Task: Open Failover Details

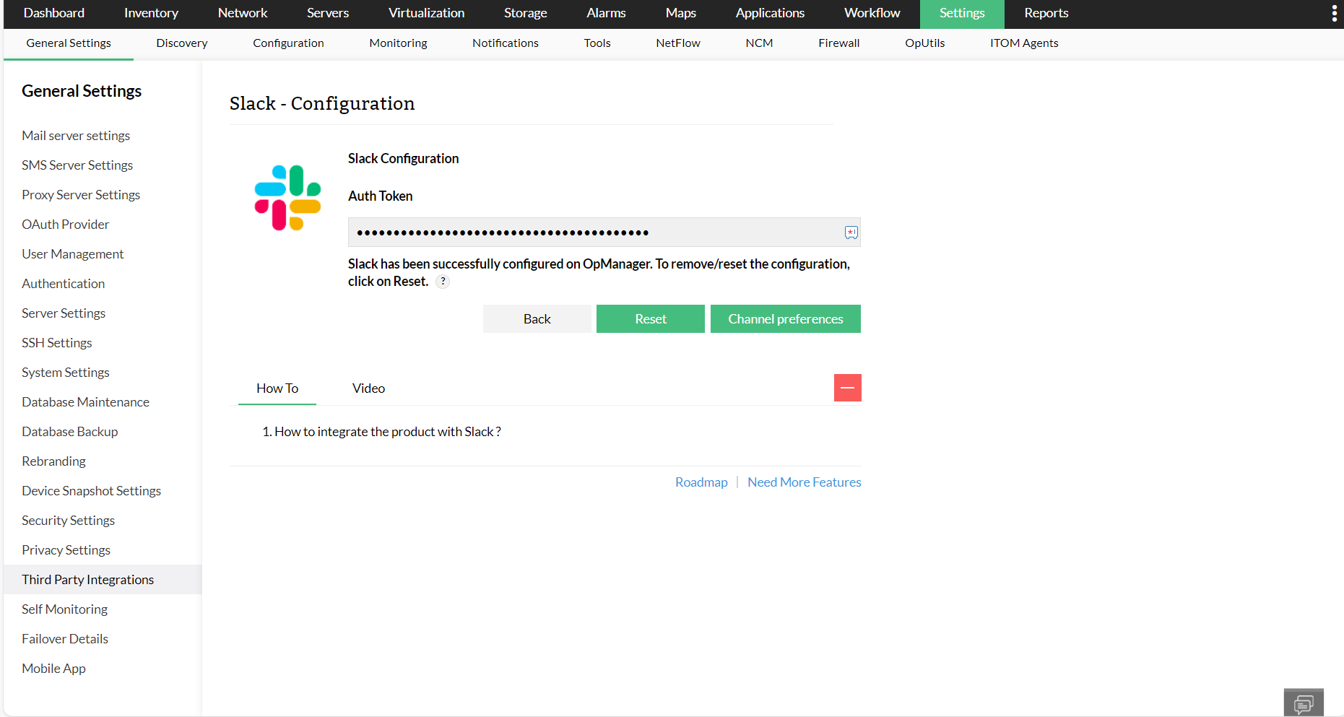Action: point(65,639)
